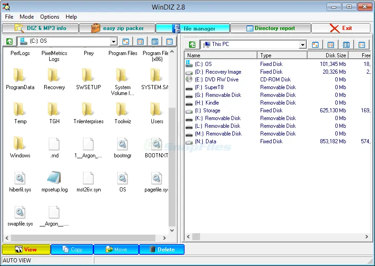Expand the (C:) OS drive dropdown
Viewport: 375px width, 266px height.
(x=113, y=42)
